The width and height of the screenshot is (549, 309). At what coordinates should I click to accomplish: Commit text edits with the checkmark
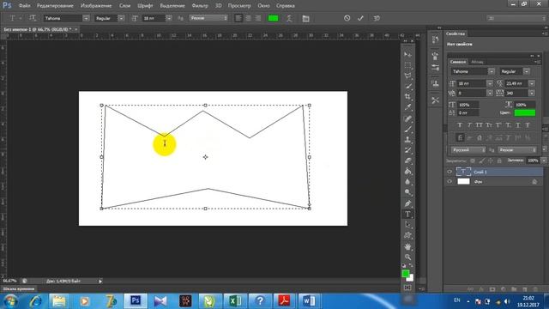coord(360,18)
